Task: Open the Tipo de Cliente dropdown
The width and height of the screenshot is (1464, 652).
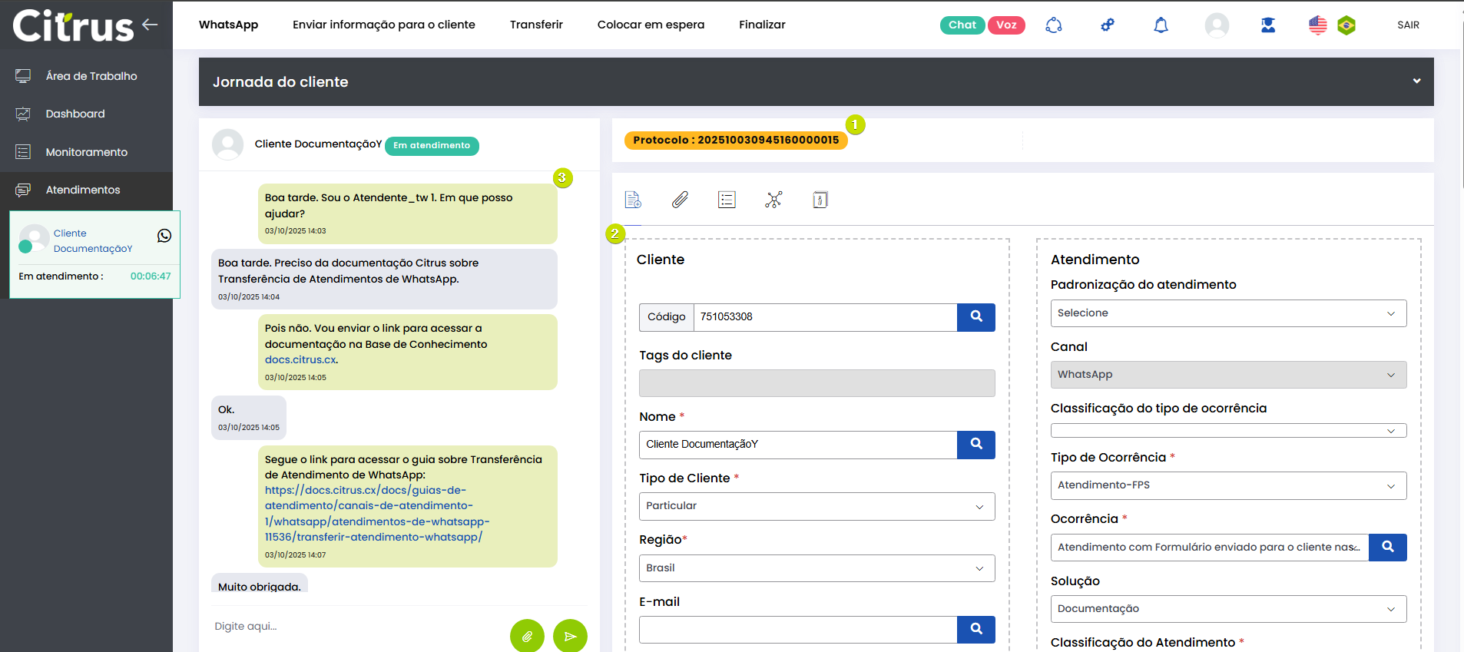Action: point(816,506)
